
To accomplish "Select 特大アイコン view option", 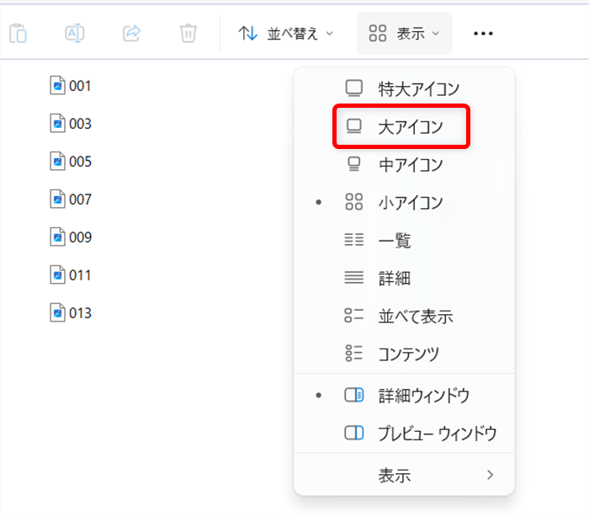I will coord(404,88).
